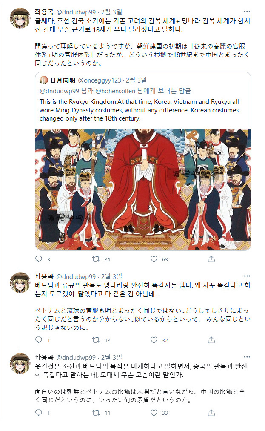Screen dimensions: 265x431
Task: Share the second tweet via share icon
Action: coord(211,340)
